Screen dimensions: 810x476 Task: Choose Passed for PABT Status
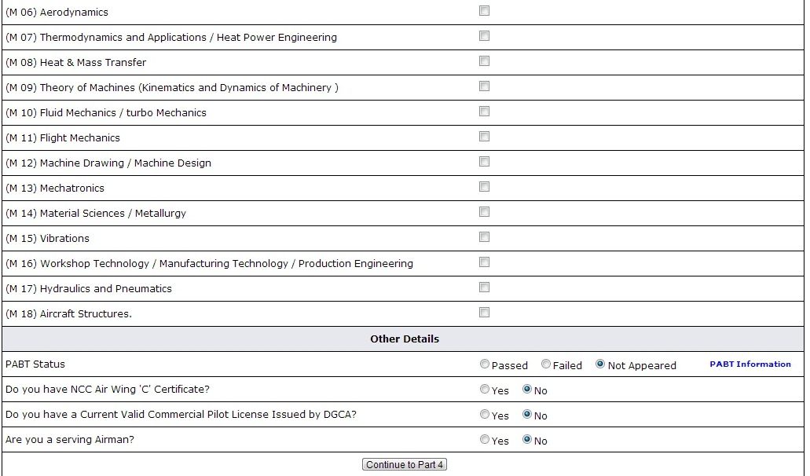point(484,364)
